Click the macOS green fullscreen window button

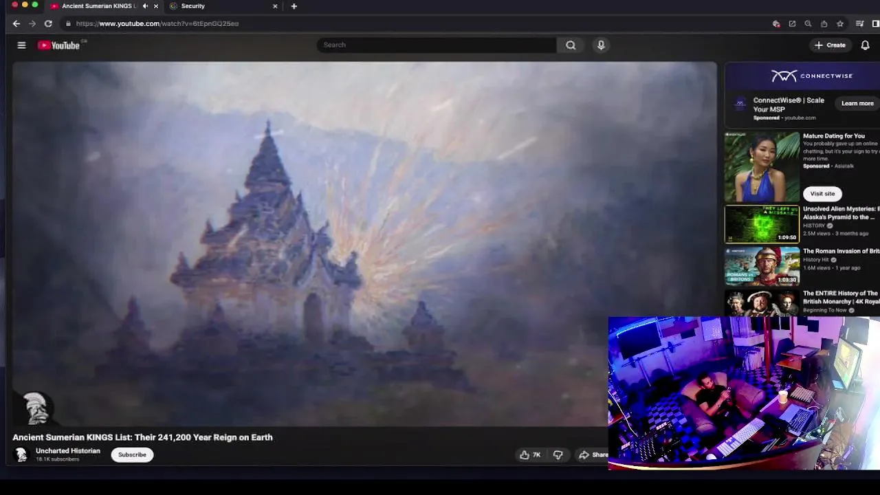coord(35,5)
